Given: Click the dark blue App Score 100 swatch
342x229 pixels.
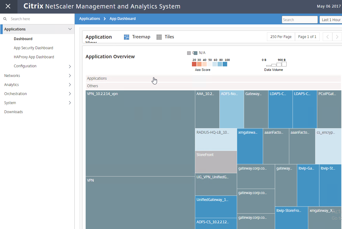Looking at the screenshot, I should tap(225, 64).
